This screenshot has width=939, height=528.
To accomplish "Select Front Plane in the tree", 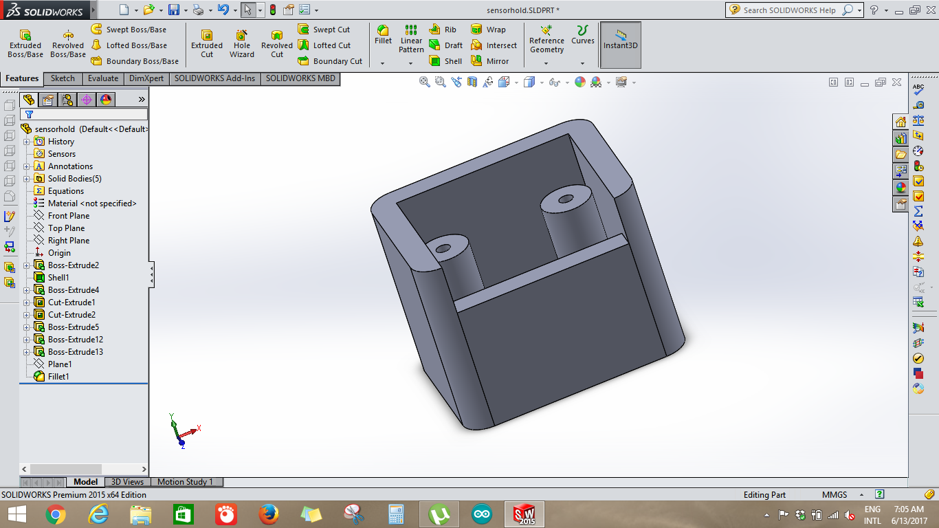I will (62, 216).
